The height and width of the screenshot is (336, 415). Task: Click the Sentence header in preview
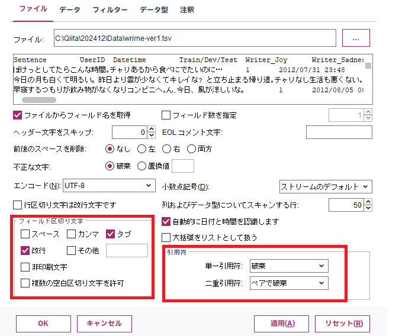[30, 60]
